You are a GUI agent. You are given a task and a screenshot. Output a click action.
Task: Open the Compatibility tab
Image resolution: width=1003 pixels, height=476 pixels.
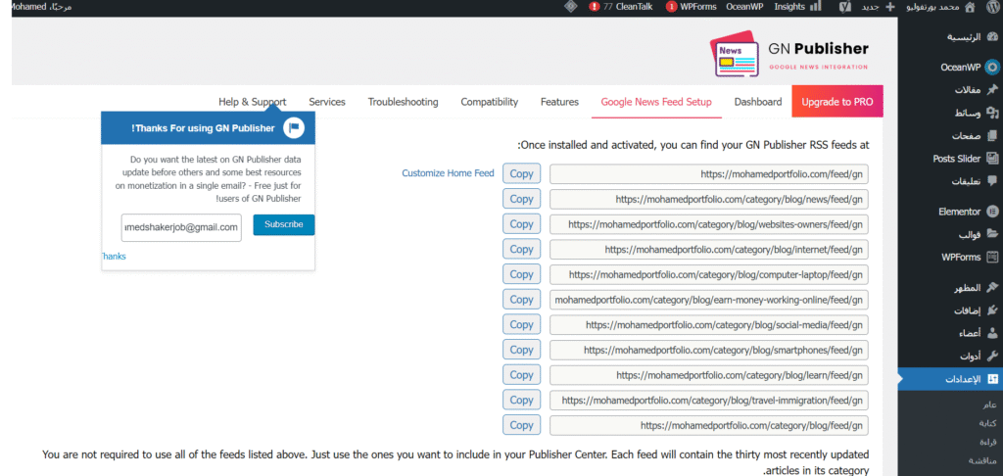pos(490,102)
